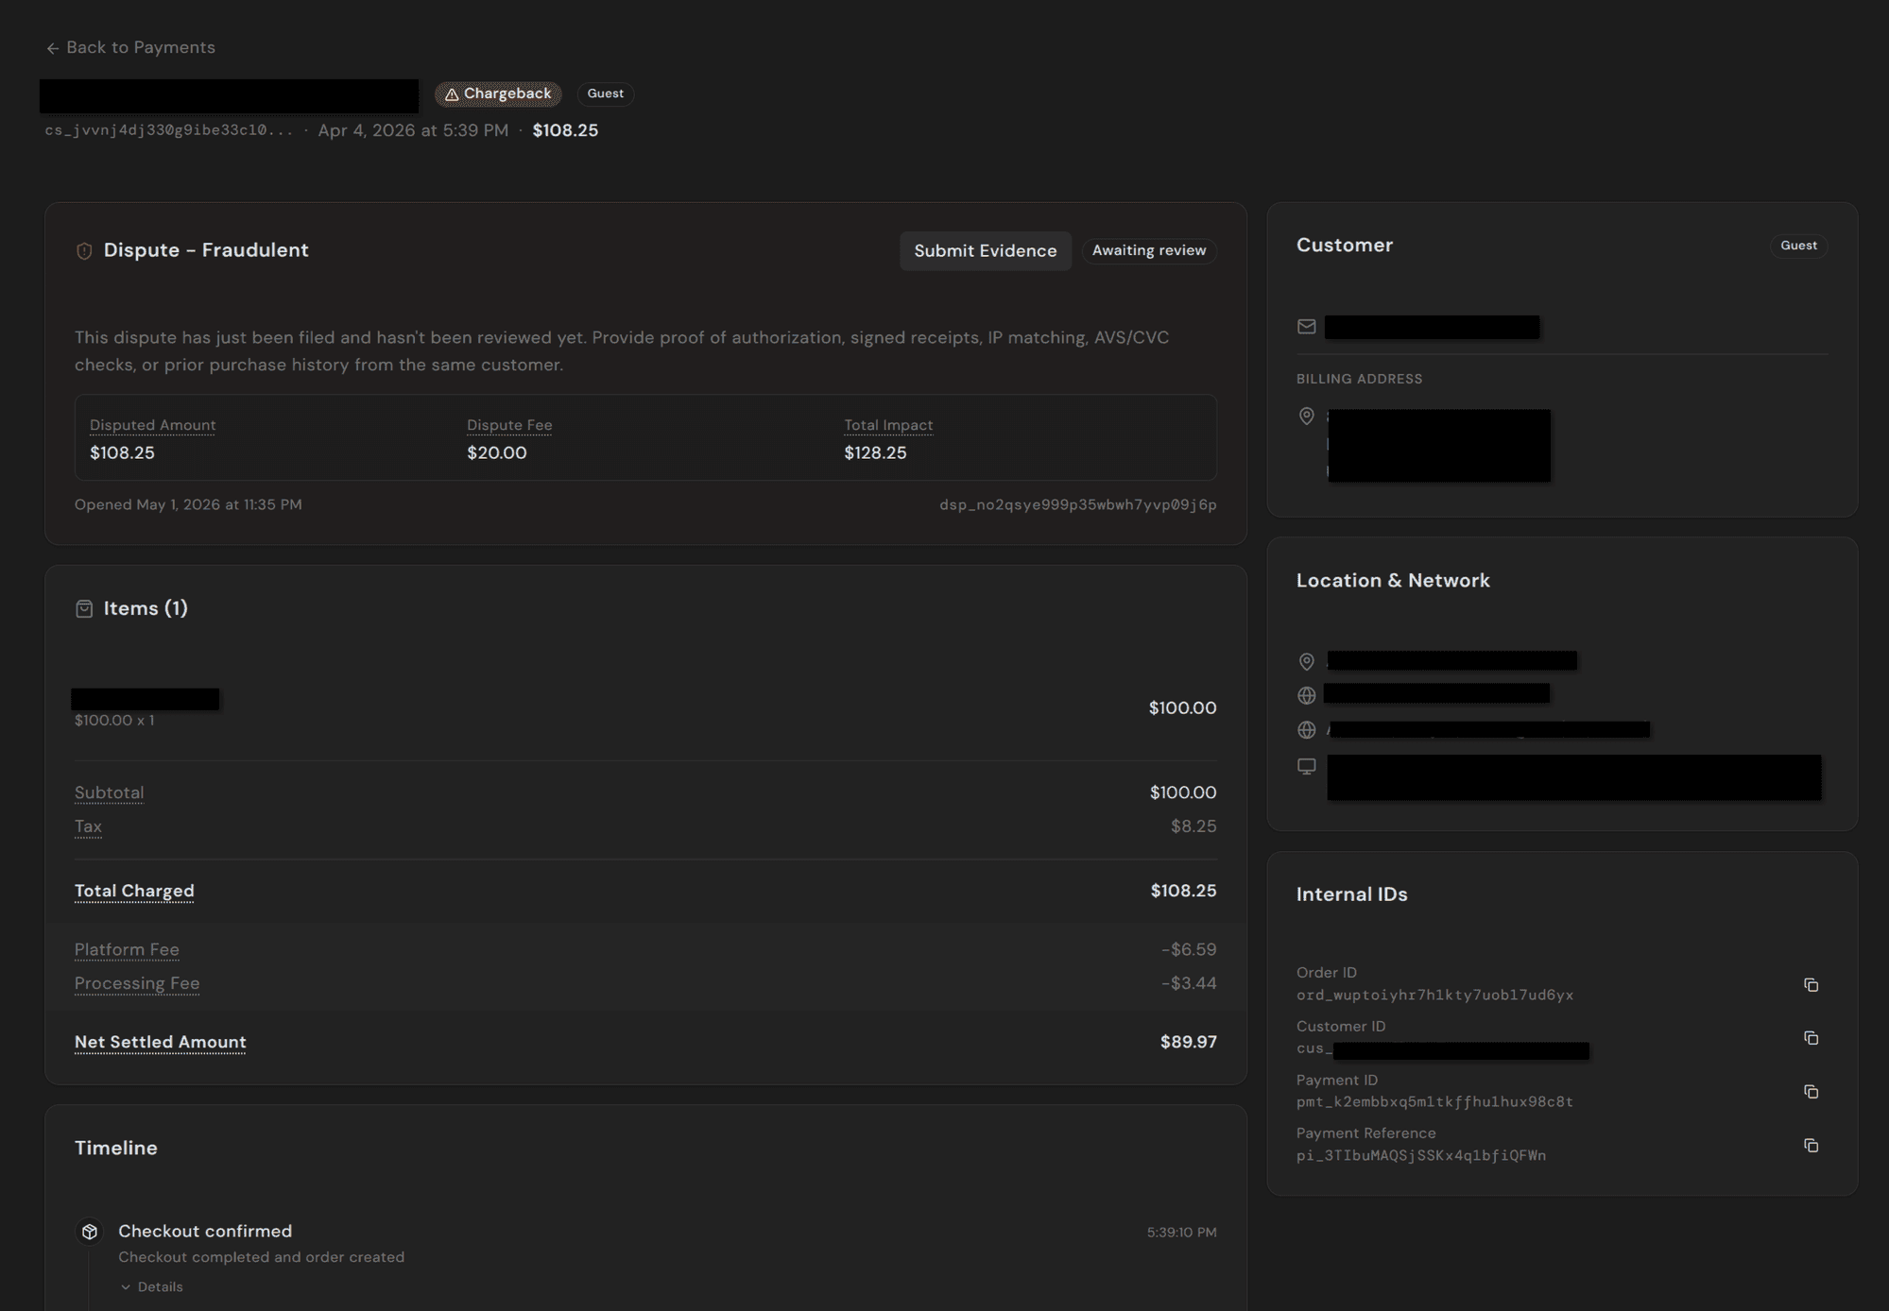Click the Tax label

coord(88,826)
